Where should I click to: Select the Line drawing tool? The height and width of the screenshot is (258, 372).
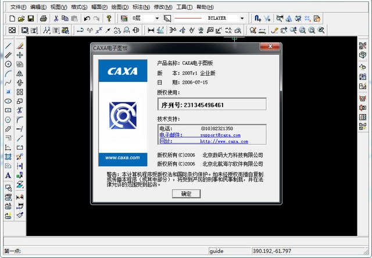pyautogui.click(x=8, y=45)
